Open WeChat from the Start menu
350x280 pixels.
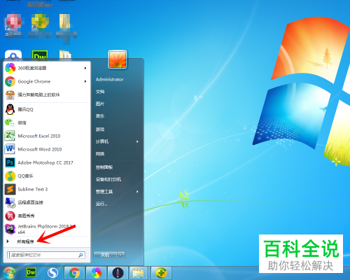click(46, 122)
